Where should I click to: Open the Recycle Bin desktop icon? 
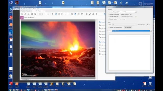click(150, 84)
